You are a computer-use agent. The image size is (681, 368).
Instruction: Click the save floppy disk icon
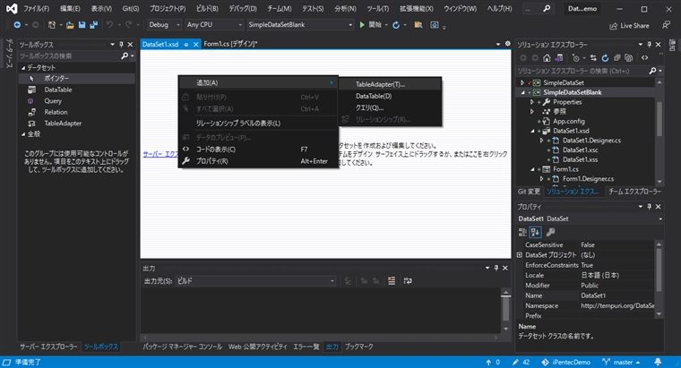(82, 25)
